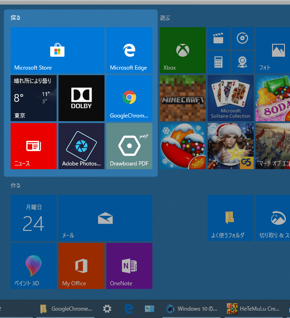290x318 pixels.
Task: Switch to Windows 10 の... taskbar window
Action: click(191, 309)
